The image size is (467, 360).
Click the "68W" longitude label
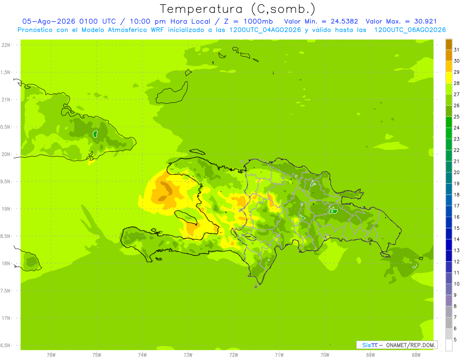416,355
